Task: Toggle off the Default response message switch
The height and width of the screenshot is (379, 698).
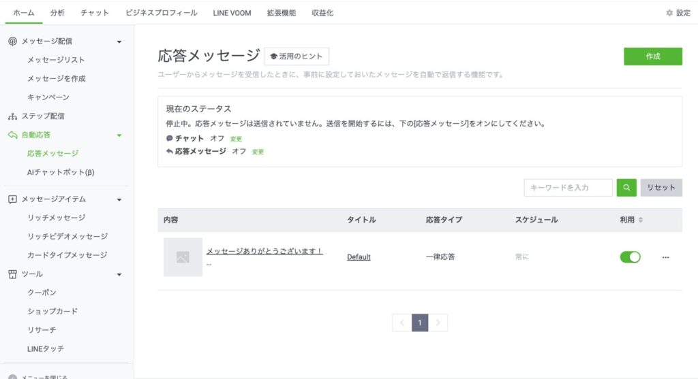Action: (630, 257)
